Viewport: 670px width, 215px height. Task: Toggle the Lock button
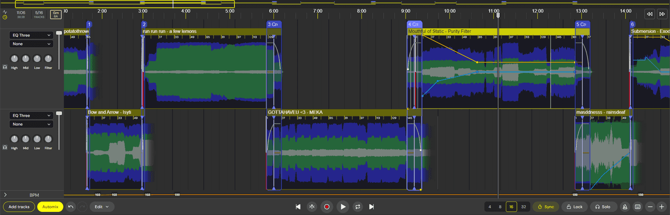pyautogui.click(x=574, y=207)
